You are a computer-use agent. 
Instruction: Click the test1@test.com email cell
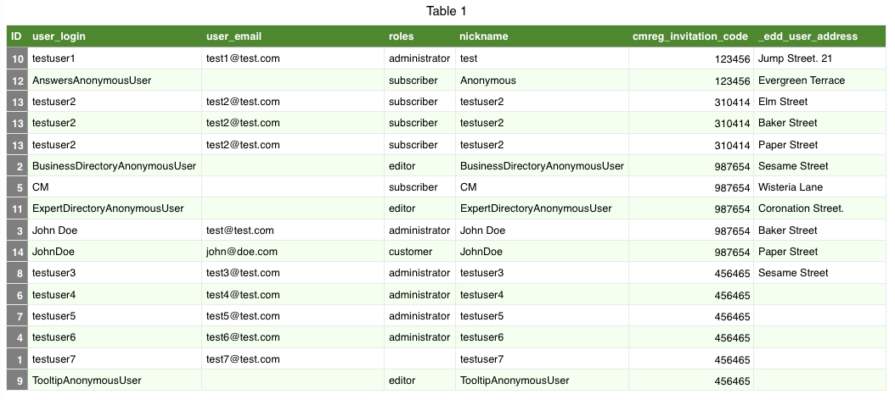243,58
